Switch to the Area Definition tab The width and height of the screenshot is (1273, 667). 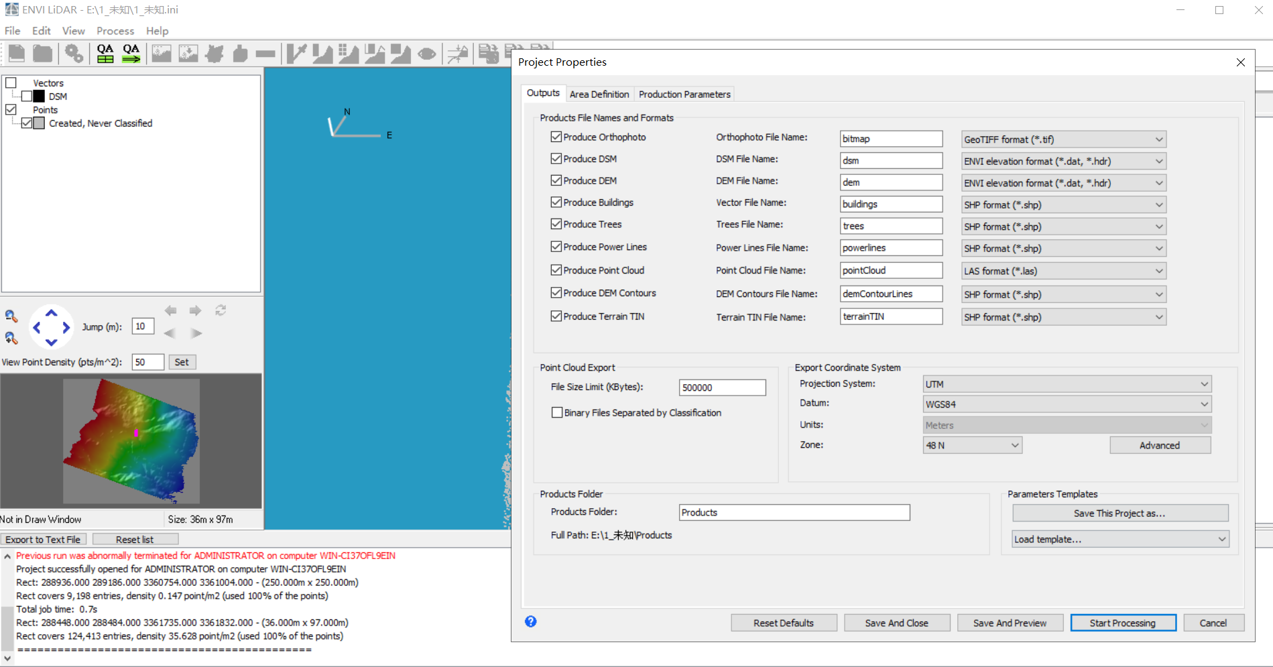pos(599,95)
